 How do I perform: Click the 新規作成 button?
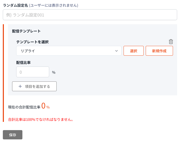(x=159, y=51)
